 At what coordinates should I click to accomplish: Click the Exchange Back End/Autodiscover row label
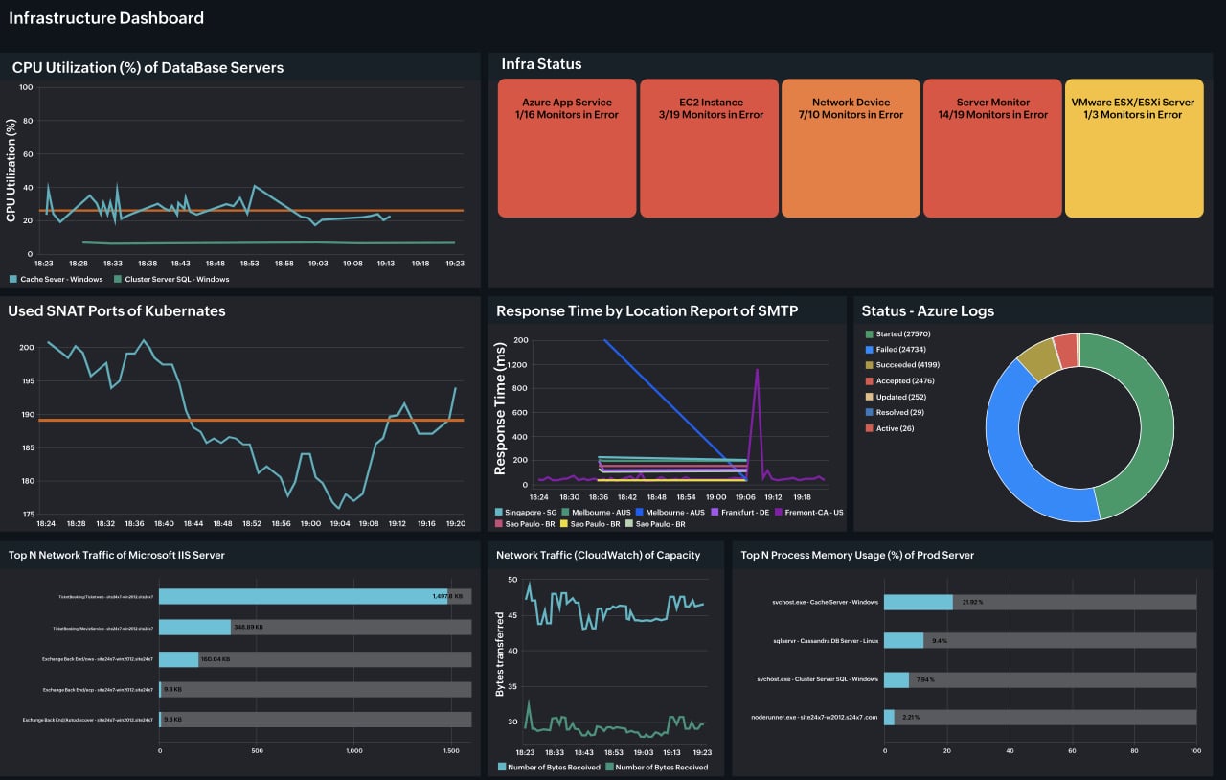89,720
